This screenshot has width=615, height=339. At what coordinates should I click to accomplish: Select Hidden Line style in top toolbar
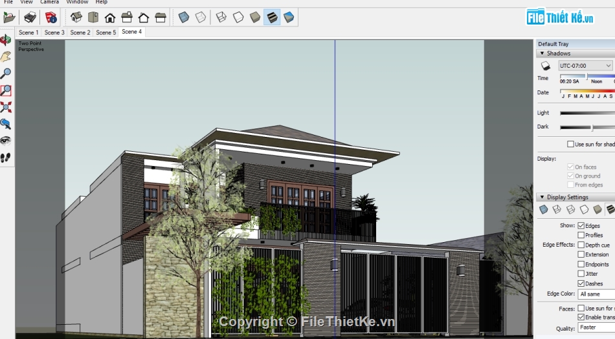click(238, 17)
